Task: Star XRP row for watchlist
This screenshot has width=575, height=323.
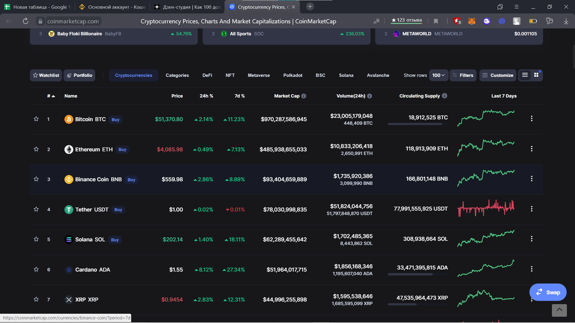Action: (x=36, y=299)
